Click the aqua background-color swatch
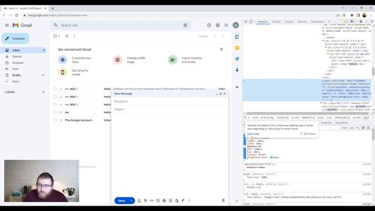375x211 pixels. coord(271,158)
